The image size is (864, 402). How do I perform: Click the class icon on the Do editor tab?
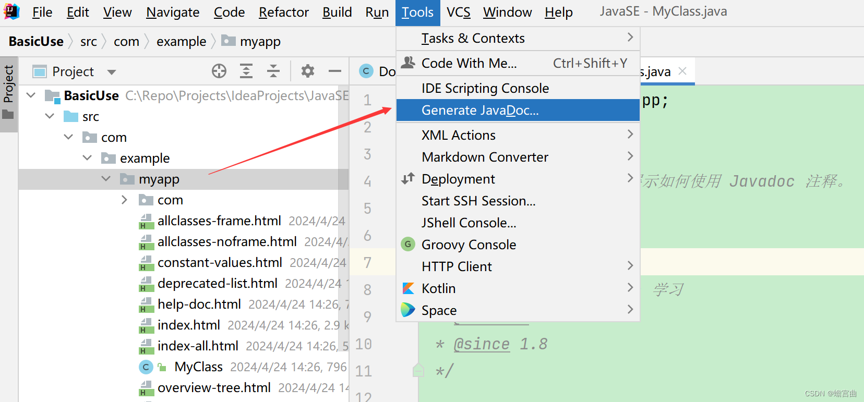366,71
